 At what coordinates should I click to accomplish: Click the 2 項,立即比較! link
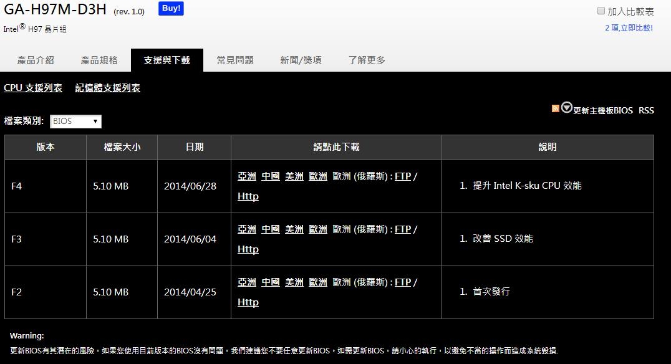[629, 28]
